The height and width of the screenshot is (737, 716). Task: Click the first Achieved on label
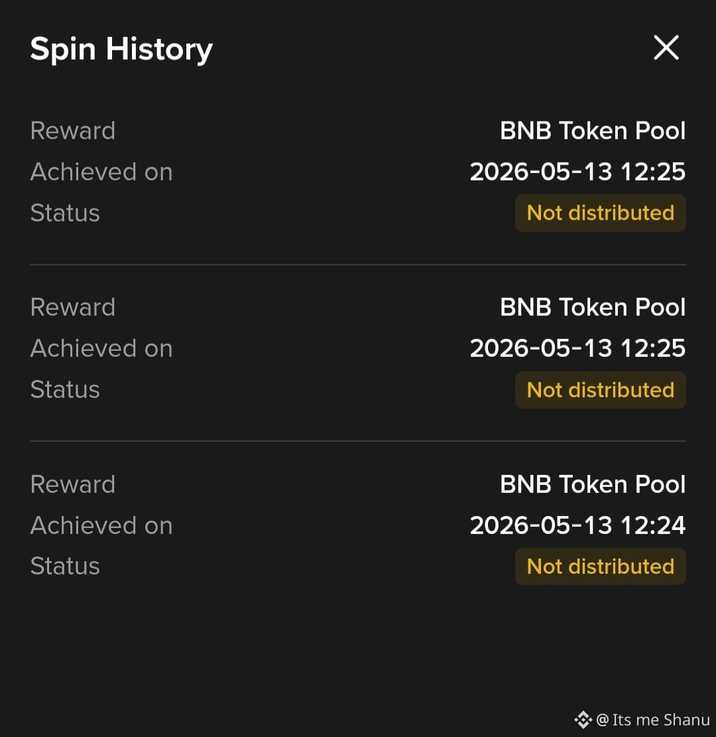tap(101, 172)
